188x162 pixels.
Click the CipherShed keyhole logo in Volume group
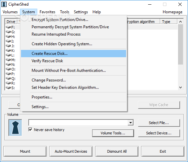15,128
